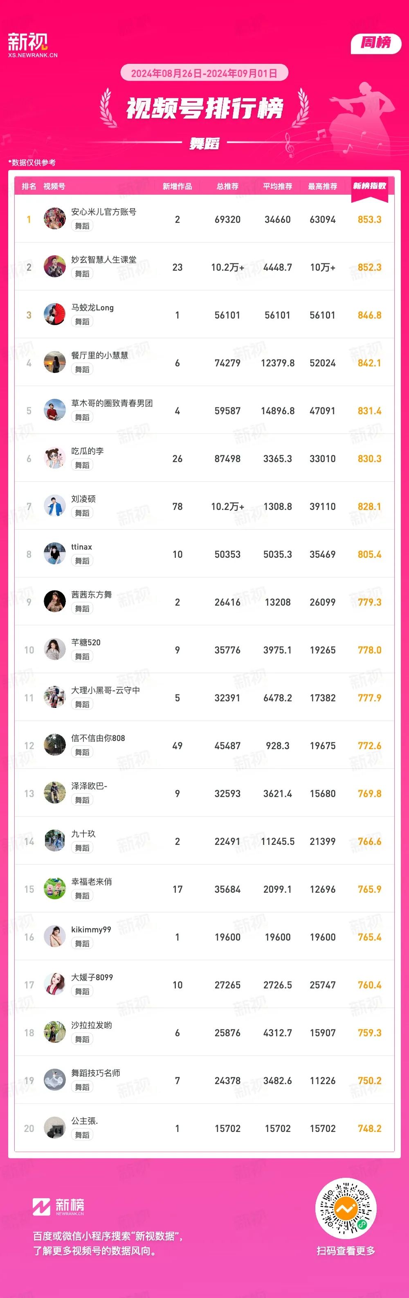Image resolution: width=409 pixels, height=1298 pixels.
Task: Click avatar of 舞蹈技巧名师
Action: tap(54, 1080)
